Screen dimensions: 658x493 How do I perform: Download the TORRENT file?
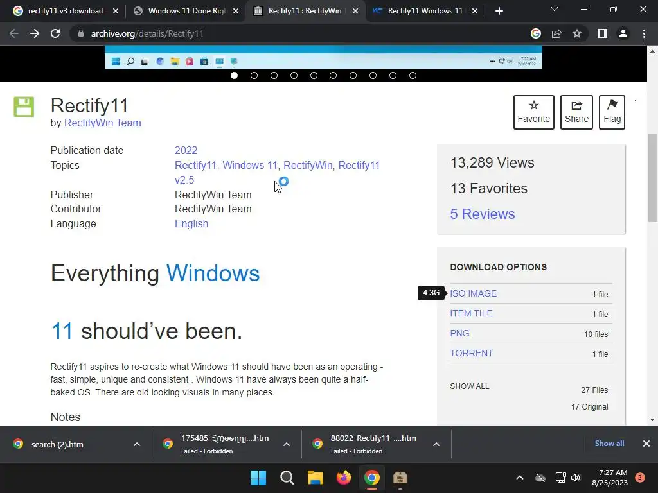coord(471,353)
